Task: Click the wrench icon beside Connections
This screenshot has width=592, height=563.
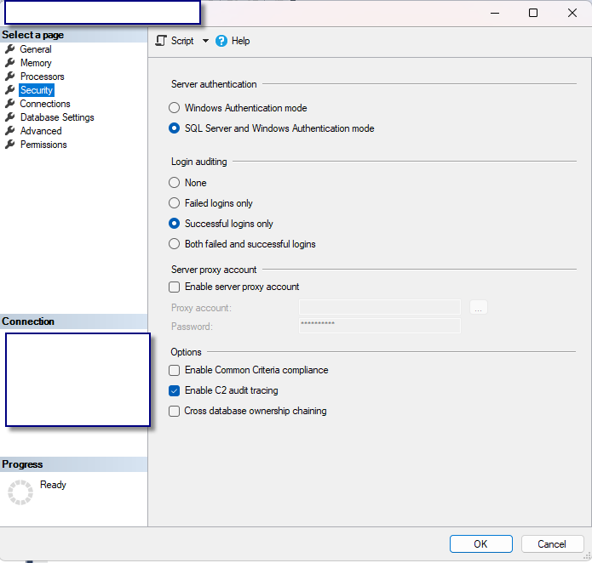Action: [x=10, y=103]
